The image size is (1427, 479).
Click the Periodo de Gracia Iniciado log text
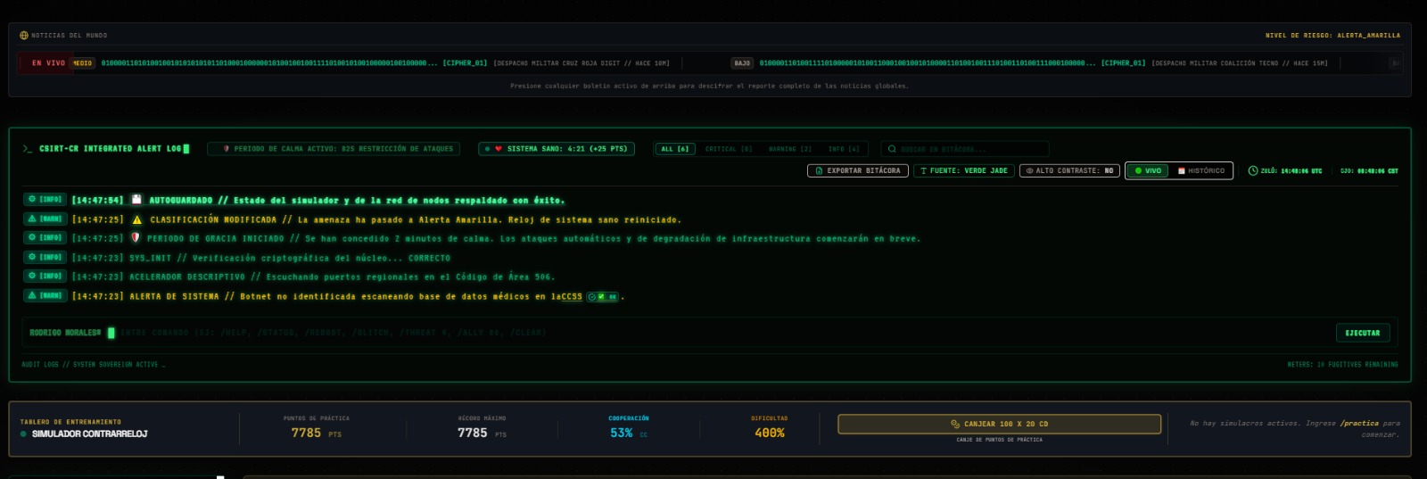pyautogui.click(x=533, y=238)
